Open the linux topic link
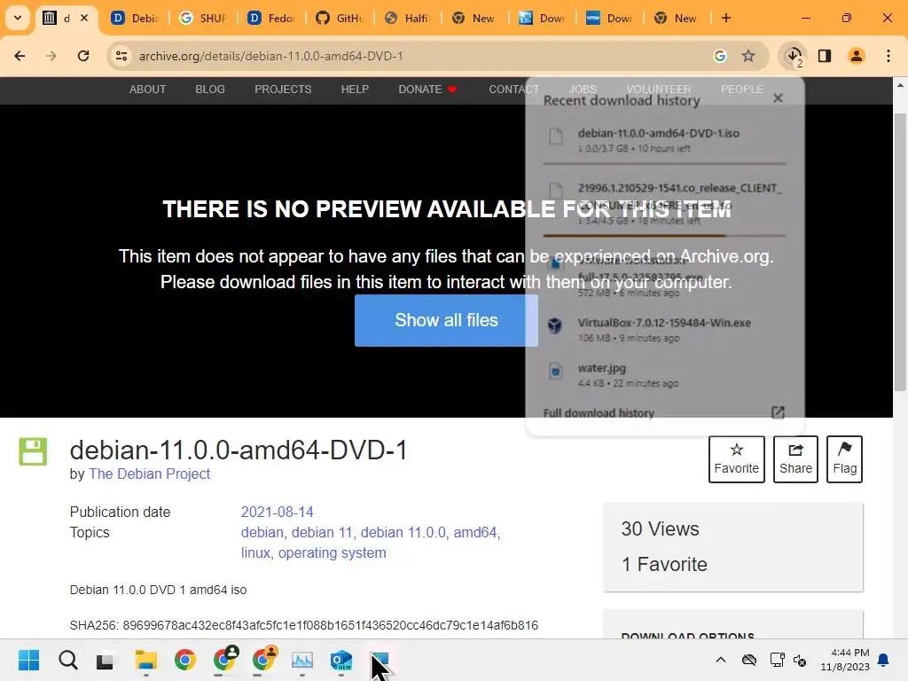Viewport: 908px width, 681px height. pyautogui.click(x=255, y=552)
